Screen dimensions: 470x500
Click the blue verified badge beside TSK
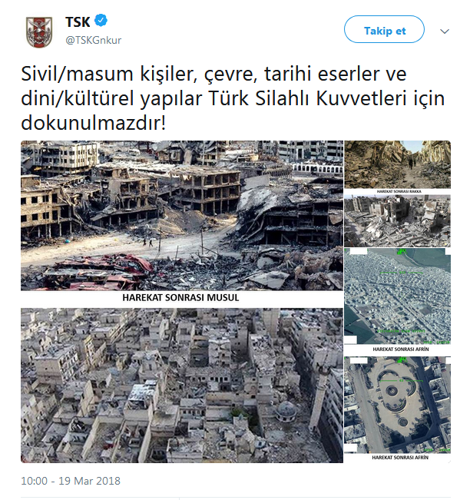pos(101,21)
